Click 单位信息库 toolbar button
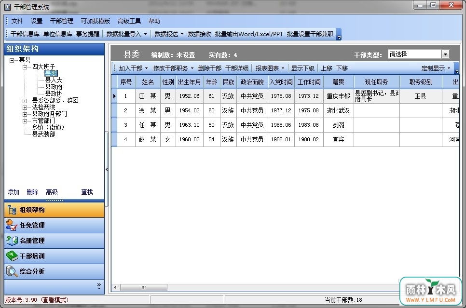The height and width of the screenshot is (308, 466). pyautogui.click(x=58, y=34)
